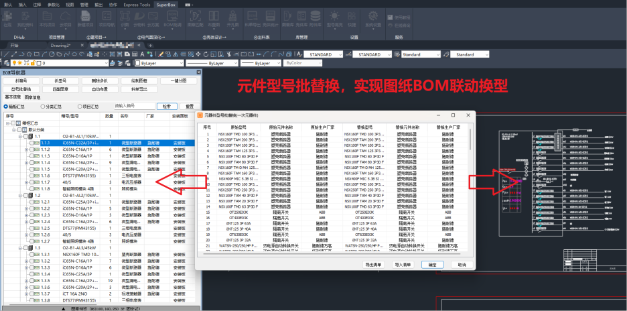Open the dimension style STANDARD dropdown
This screenshot has width=627, height=311.
pyautogui.click(x=389, y=54)
